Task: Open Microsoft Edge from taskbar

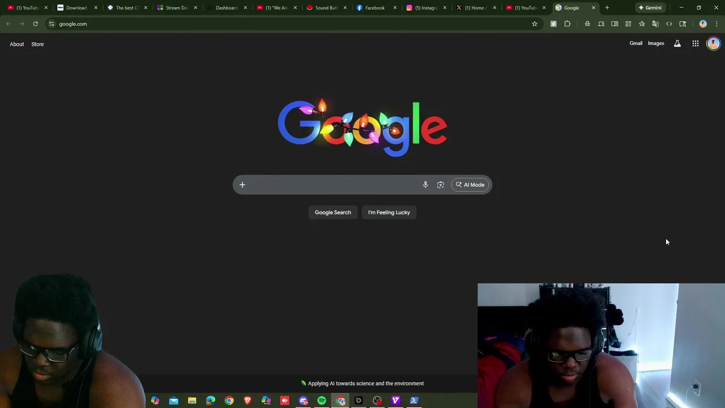Action: (211, 401)
